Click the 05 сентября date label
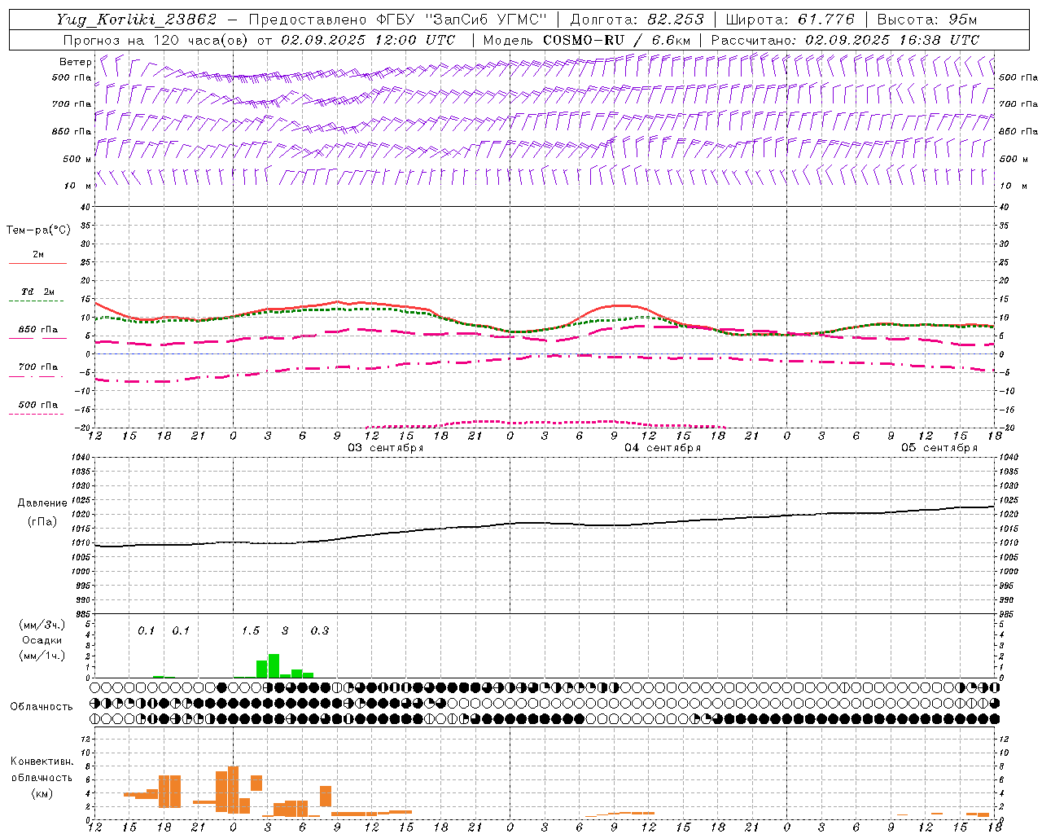The image size is (1042, 834). (x=939, y=448)
